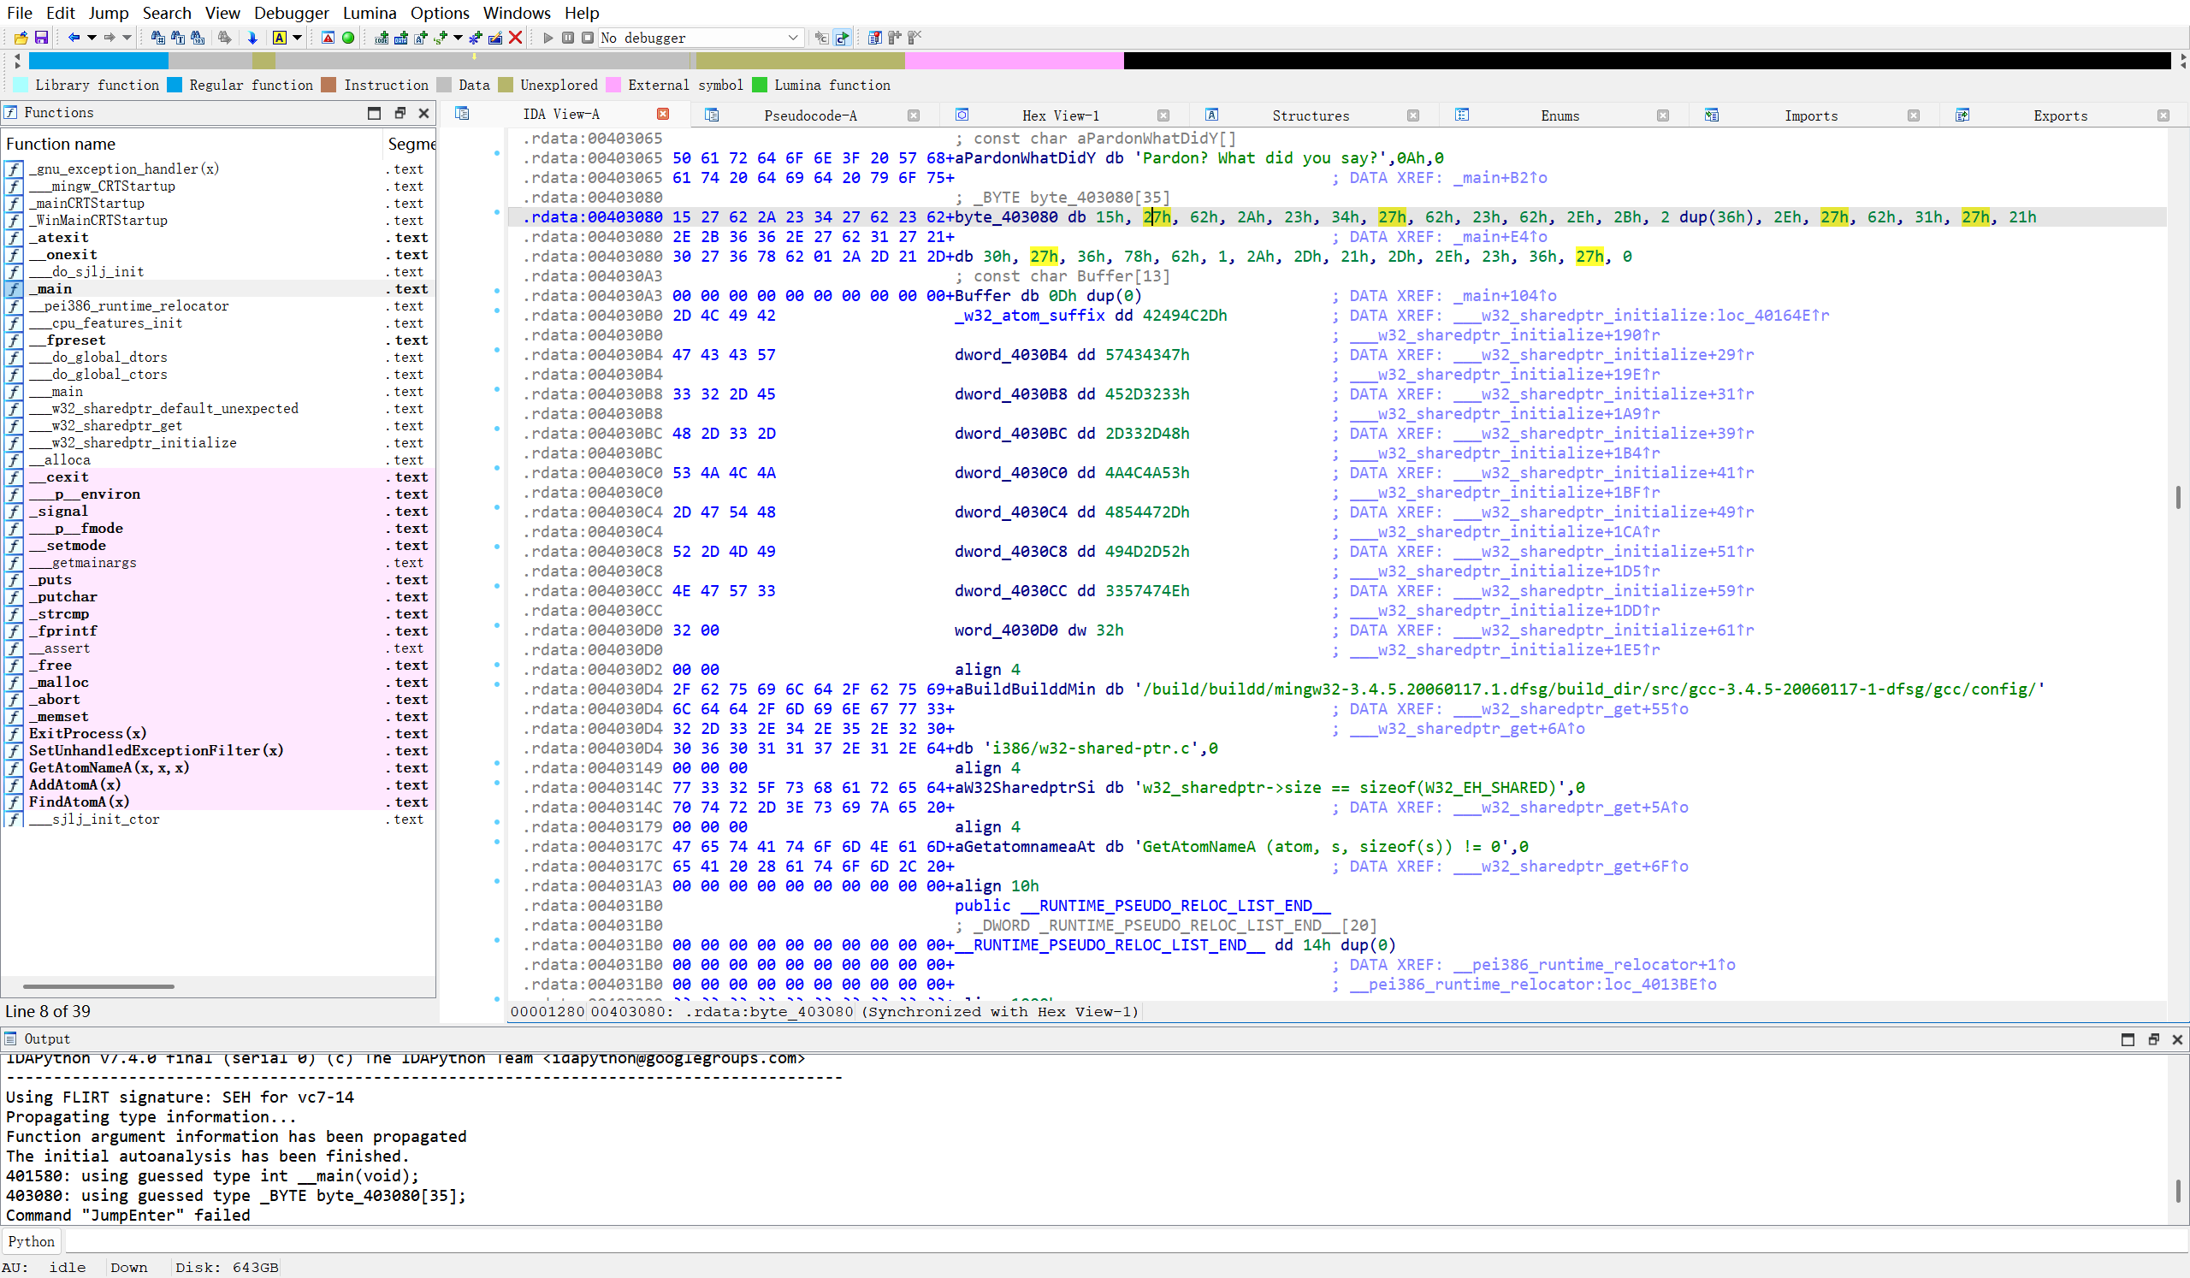Click the red X delete icon in toolbar
The width and height of the screenshot is (2190, 1278).
point(515,38)
